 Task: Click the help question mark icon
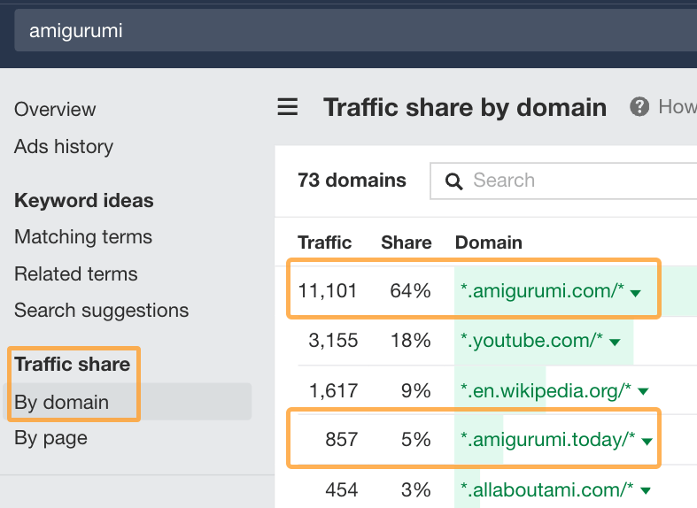[x=639, y=107]
